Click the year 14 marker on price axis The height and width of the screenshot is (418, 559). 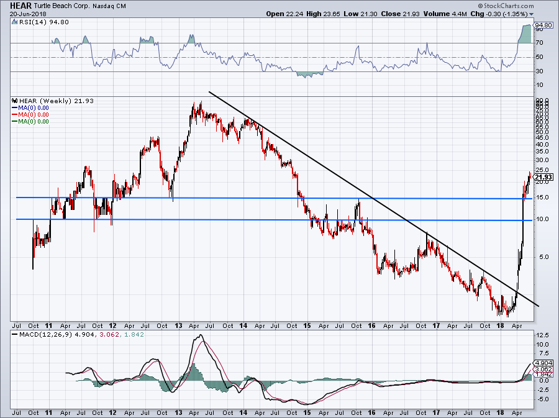(x=243, y=325)
